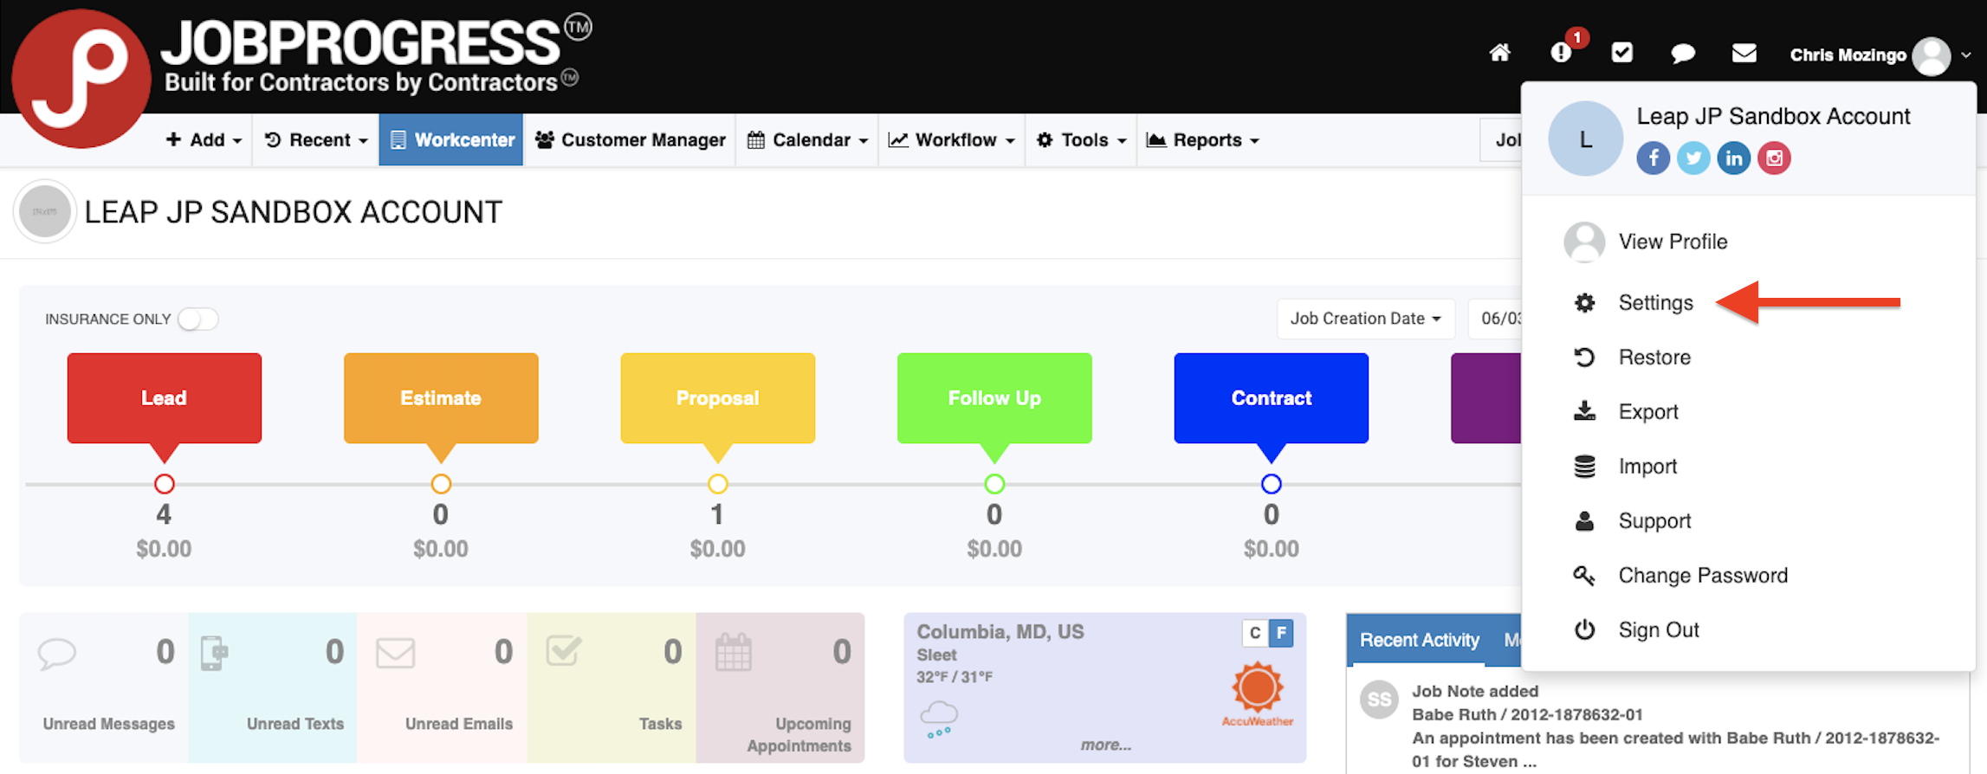The image size is (1987, 774).
Task: Click the Sign Out power icon
Action: 1584,629
